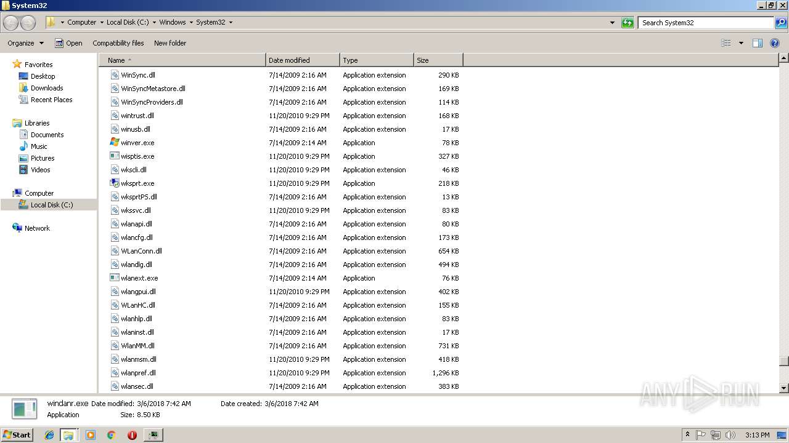Select the WLanConn.dll file name

coord(141,251)
